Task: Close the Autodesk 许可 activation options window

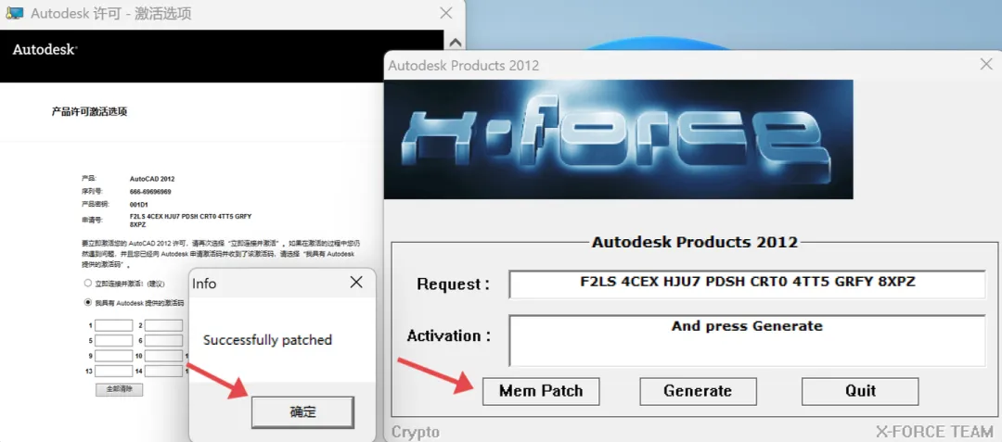Action: tap(446, 13)
